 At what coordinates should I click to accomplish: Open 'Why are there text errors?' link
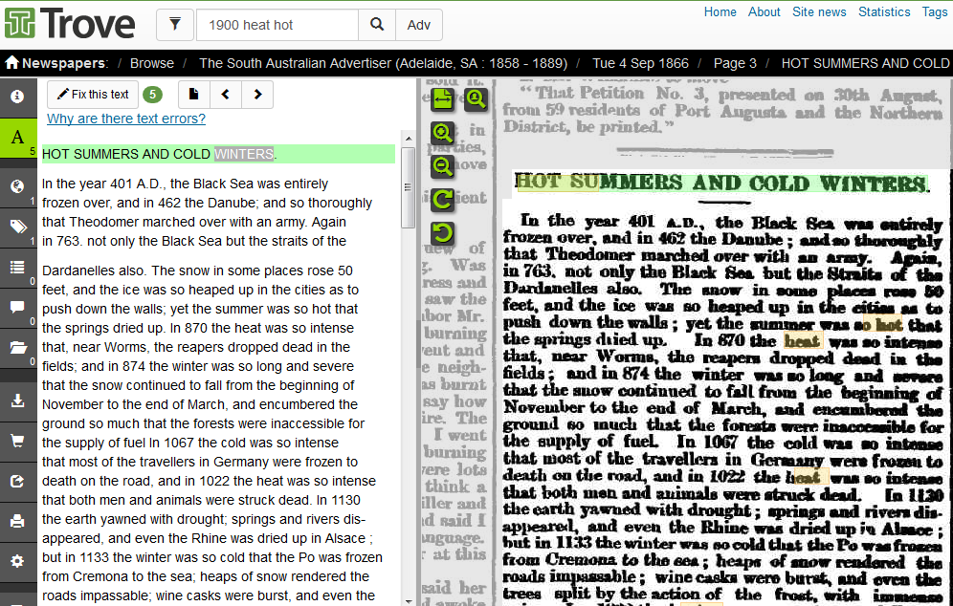coord(126,119)
